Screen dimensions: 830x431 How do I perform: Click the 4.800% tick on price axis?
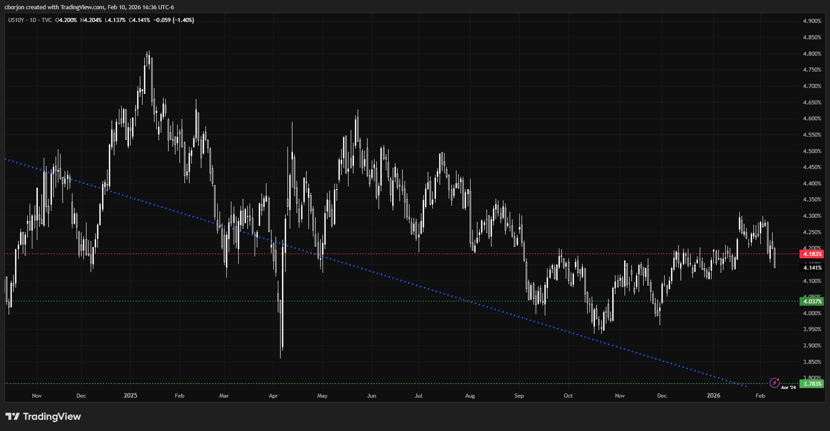click(x=812, y=53)
